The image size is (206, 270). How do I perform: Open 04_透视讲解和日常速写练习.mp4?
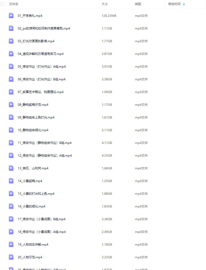(x=41, y=54)
